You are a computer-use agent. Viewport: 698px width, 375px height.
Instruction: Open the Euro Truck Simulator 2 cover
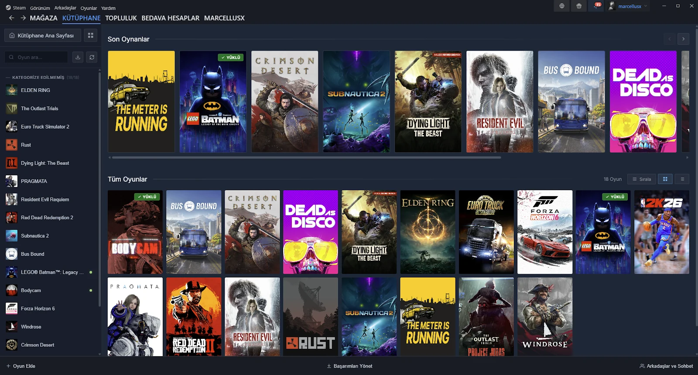click(486, 232)
